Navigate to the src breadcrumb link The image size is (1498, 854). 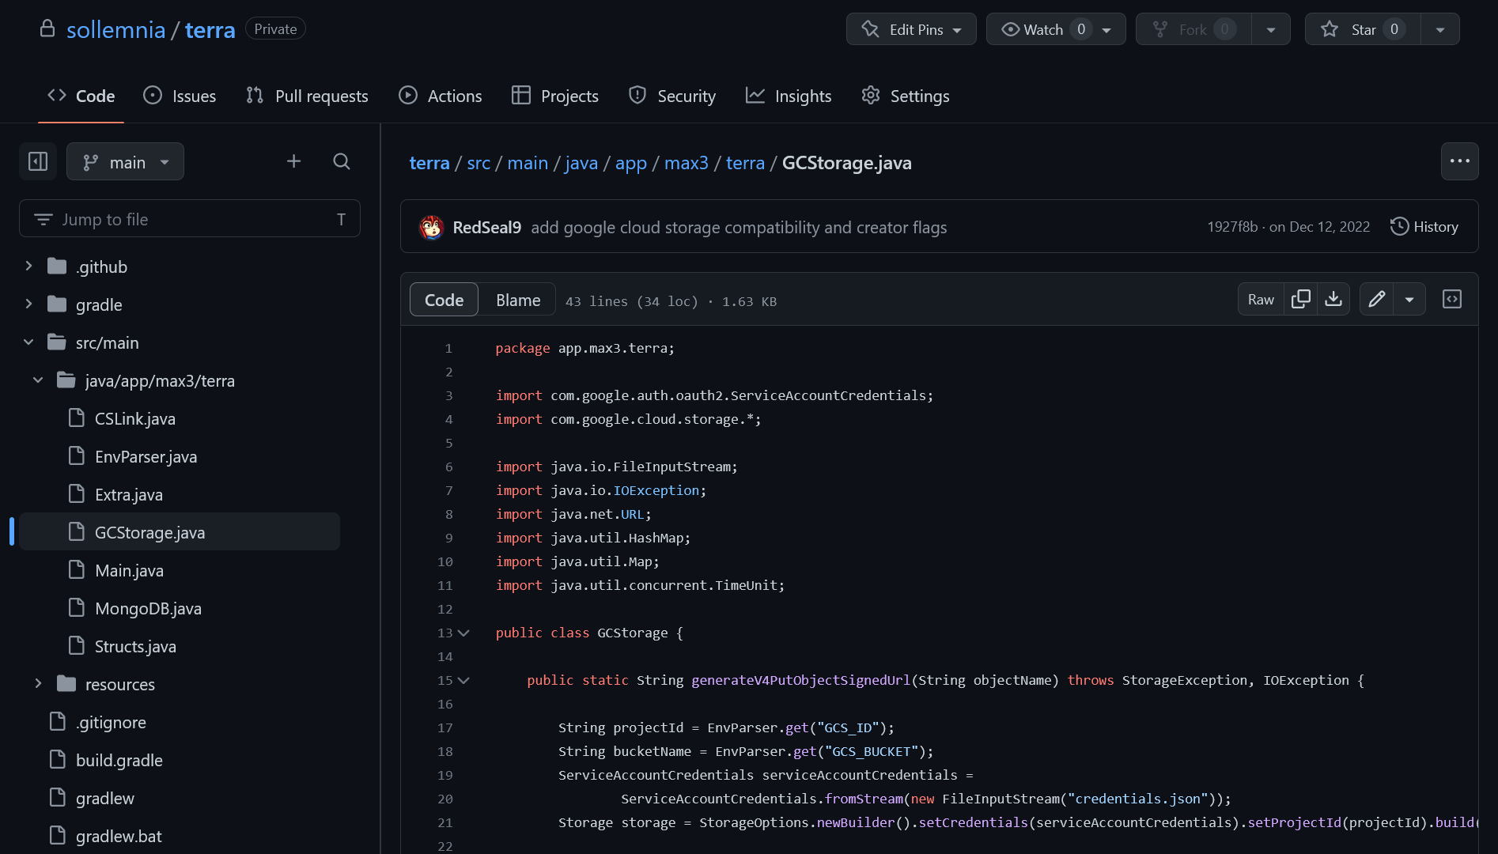(478, 163)
